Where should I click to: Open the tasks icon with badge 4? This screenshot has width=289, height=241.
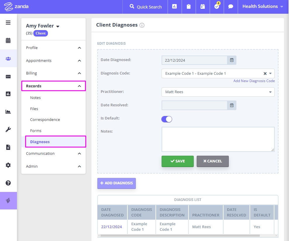tap(217, 7)
